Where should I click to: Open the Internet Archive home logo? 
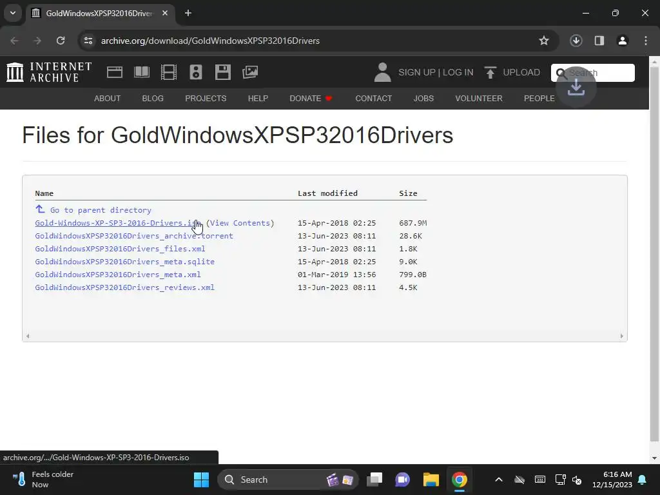point(49,72)
